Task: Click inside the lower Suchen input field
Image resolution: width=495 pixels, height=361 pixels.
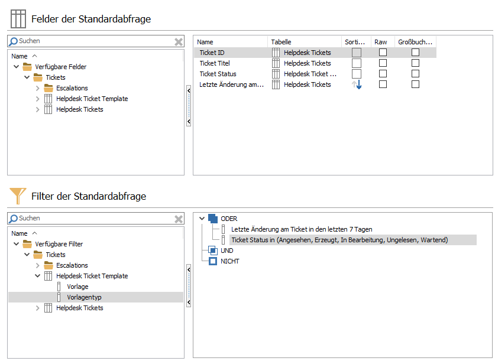Action: 89,218
